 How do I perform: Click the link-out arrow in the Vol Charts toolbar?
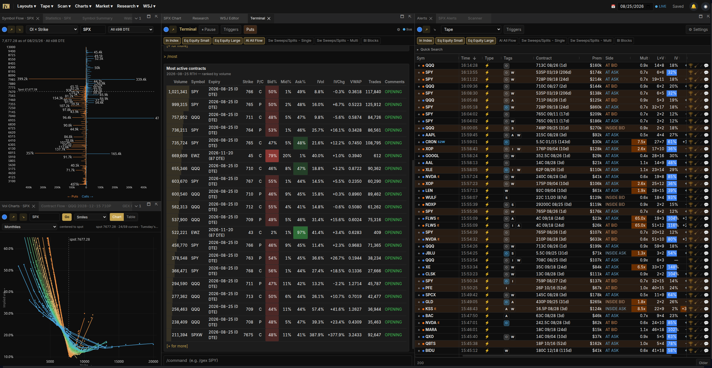[x=13, y=217]
